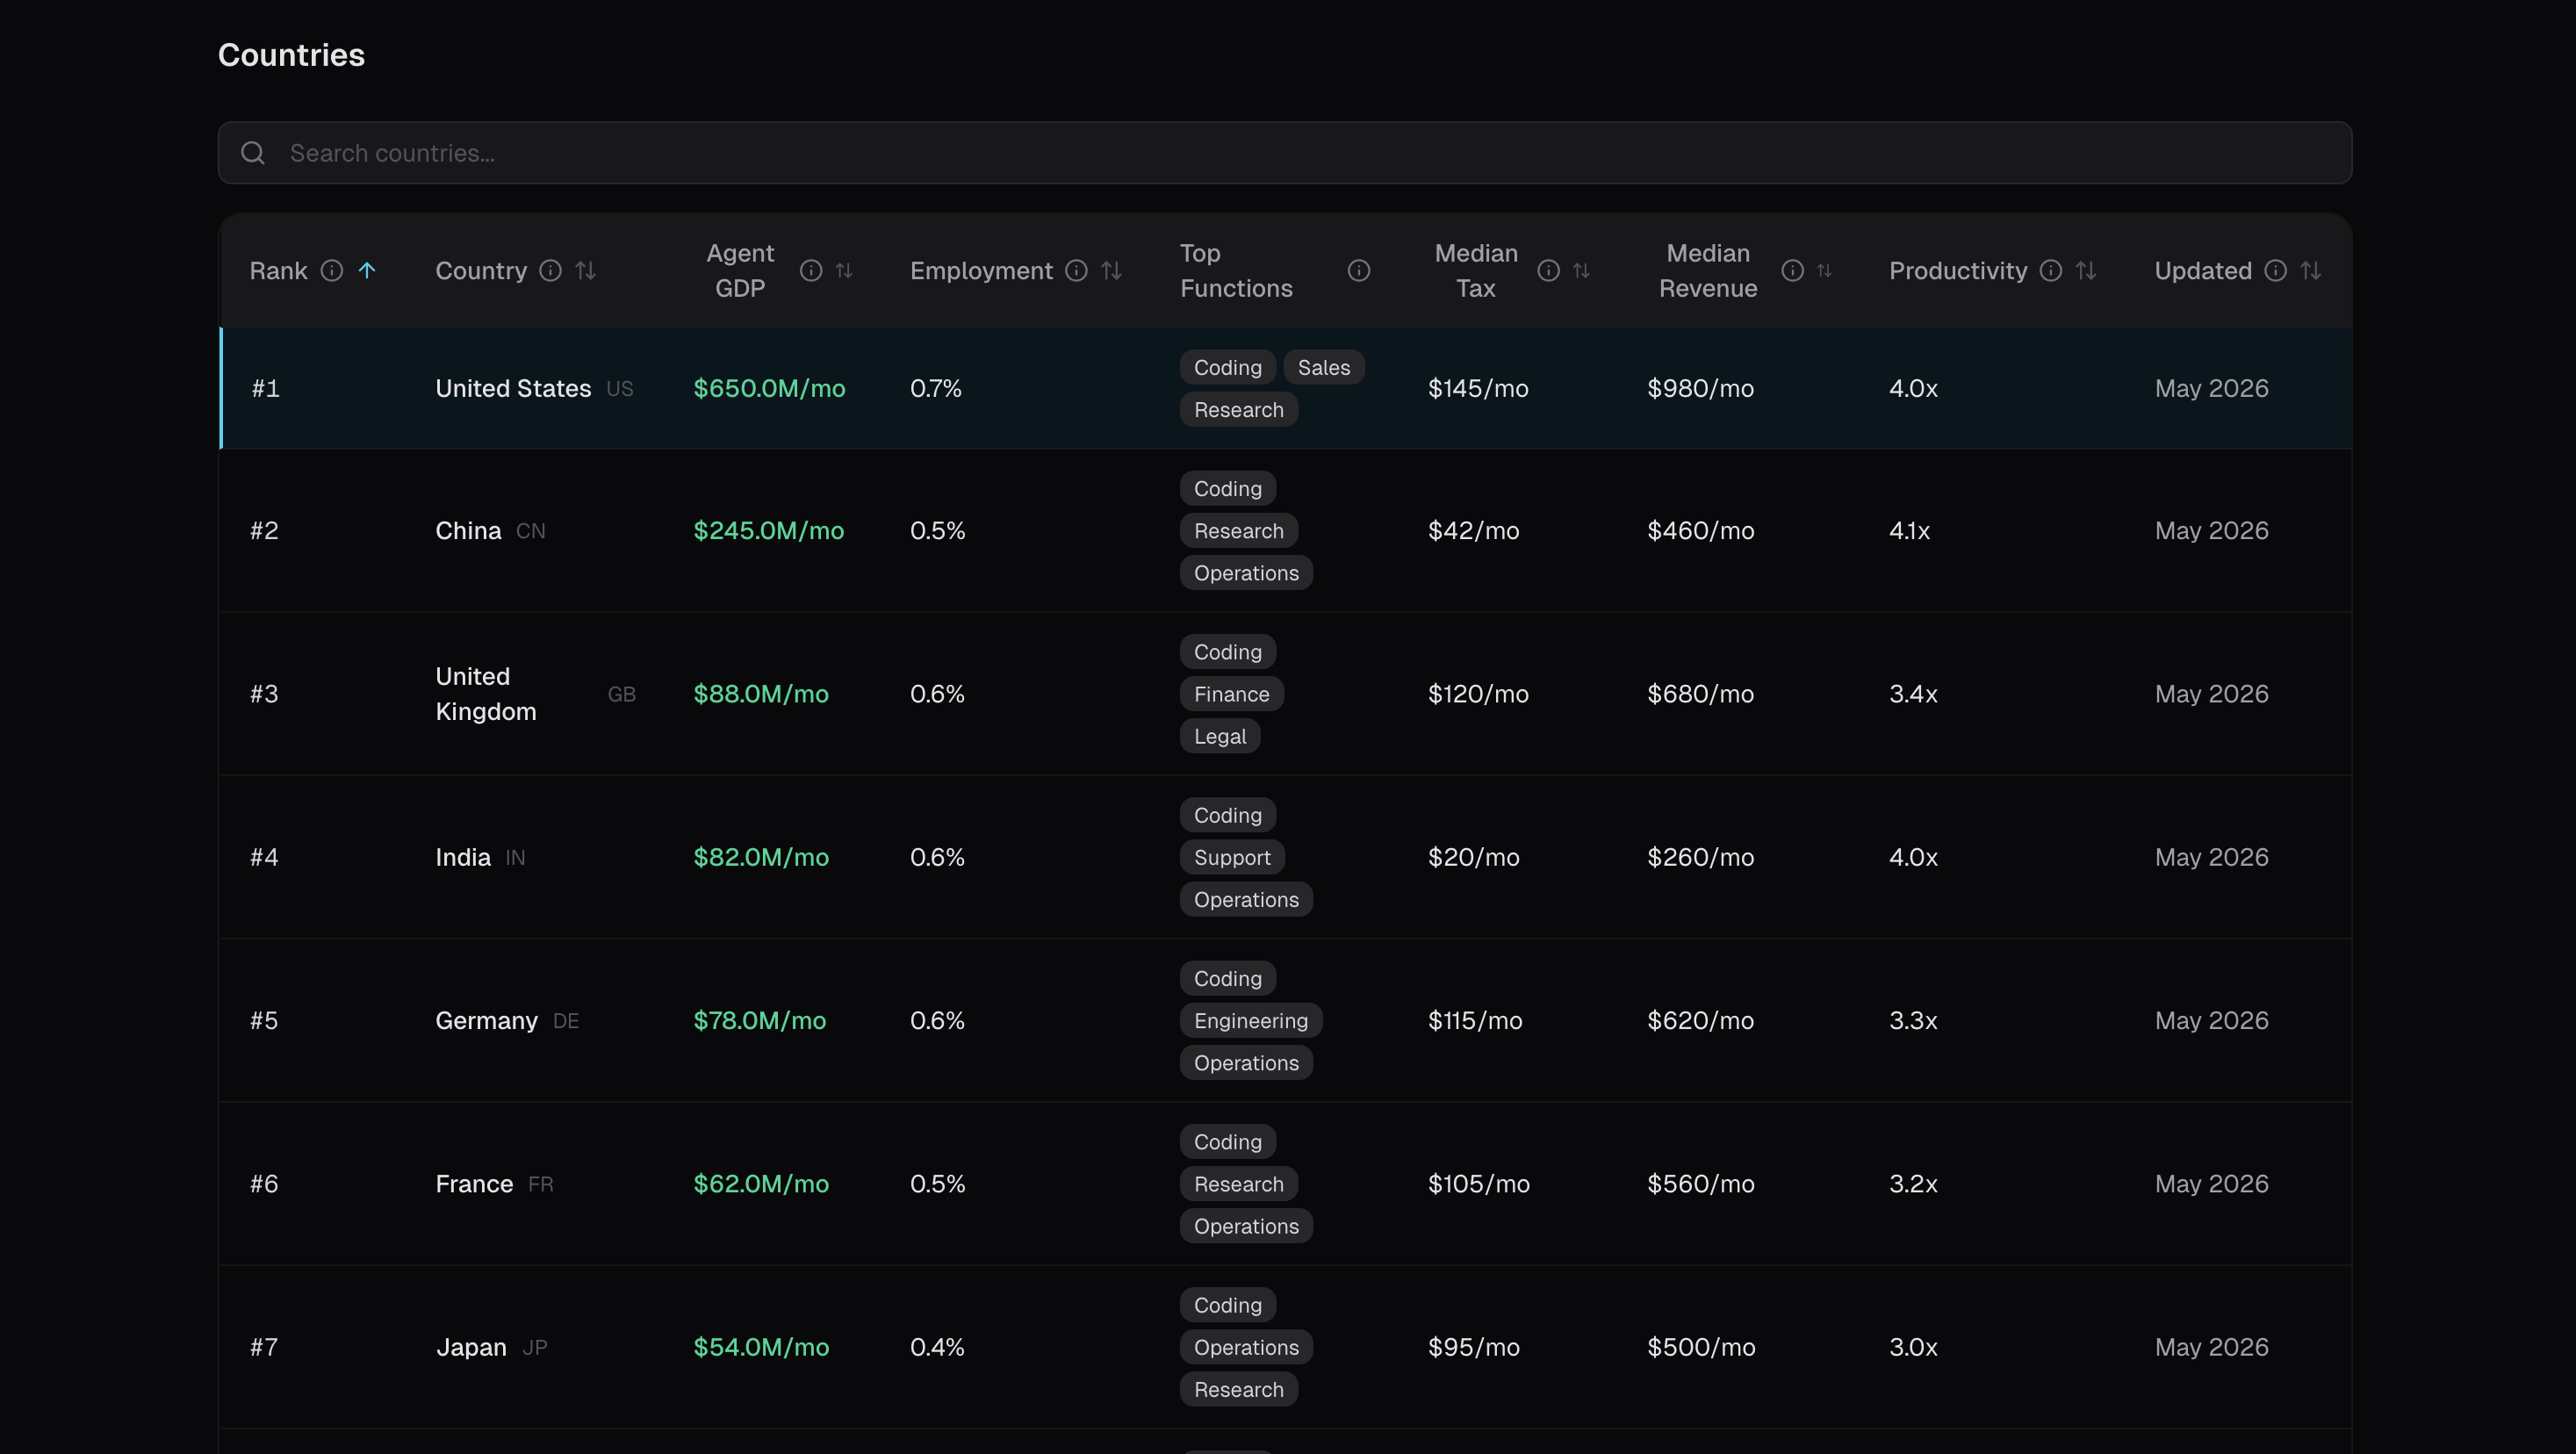Click the Productivity column header label
Screen dimensions: 2576x1454
pyautogui.click(x=1958, y=271)
